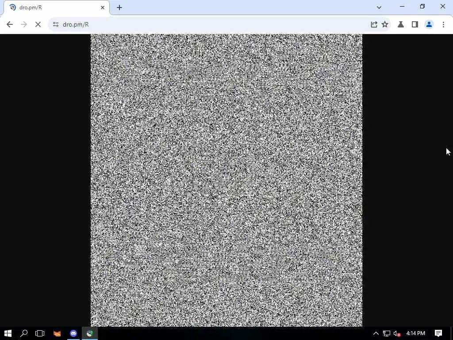Bookmark this tab with star icon

[385, 25]
